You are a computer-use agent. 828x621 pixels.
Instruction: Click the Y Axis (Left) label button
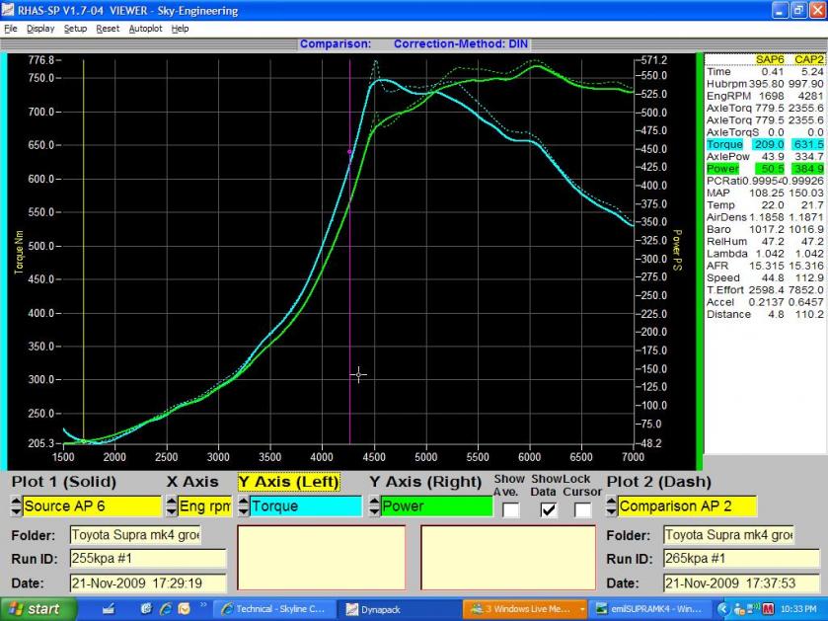click(288, 482)
